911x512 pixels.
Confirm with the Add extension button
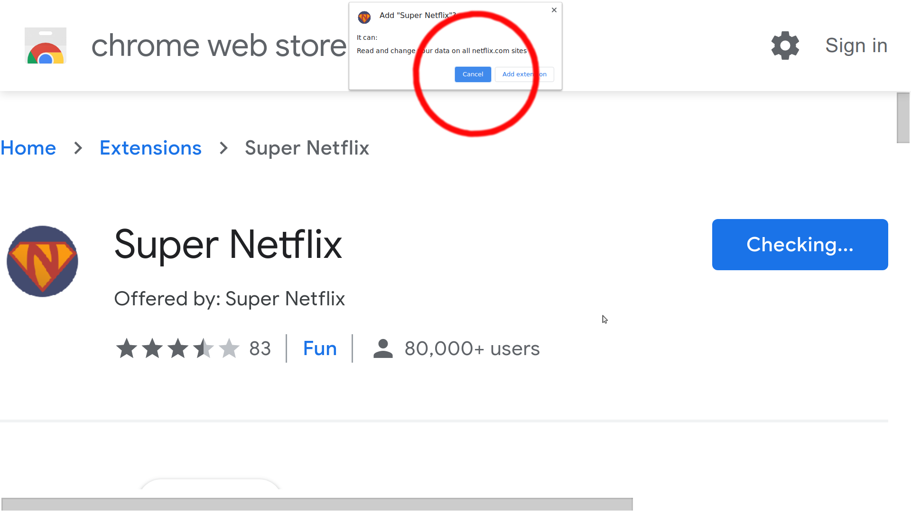[x=524, y=74]
